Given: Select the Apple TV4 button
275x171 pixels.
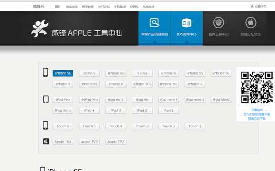Looking at the screenshot, I should 63,142.
